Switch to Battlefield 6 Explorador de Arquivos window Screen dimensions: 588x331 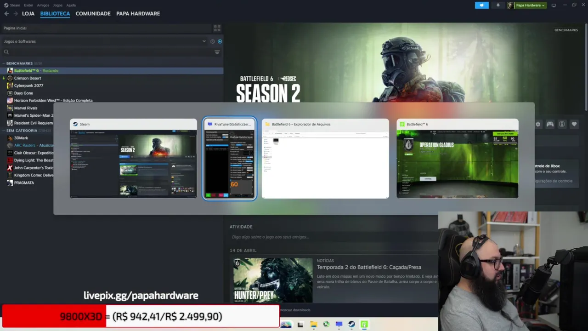pyautogui.click(x=325, y=159)
